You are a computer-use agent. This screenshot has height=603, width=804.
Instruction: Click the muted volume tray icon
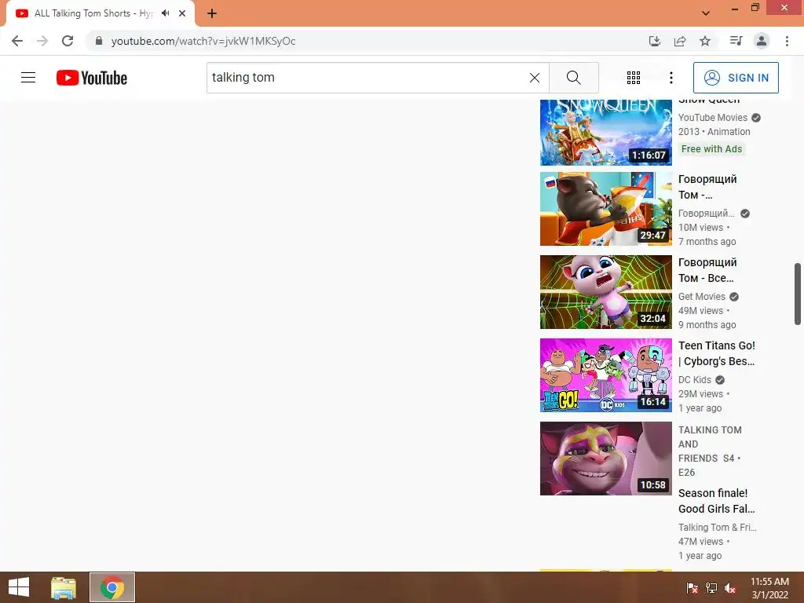[x=730, y=588]
